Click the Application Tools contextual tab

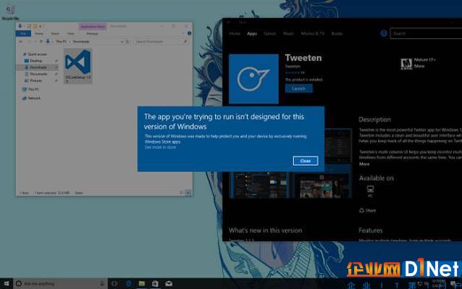pyautogui.click(x=93, y=27)
